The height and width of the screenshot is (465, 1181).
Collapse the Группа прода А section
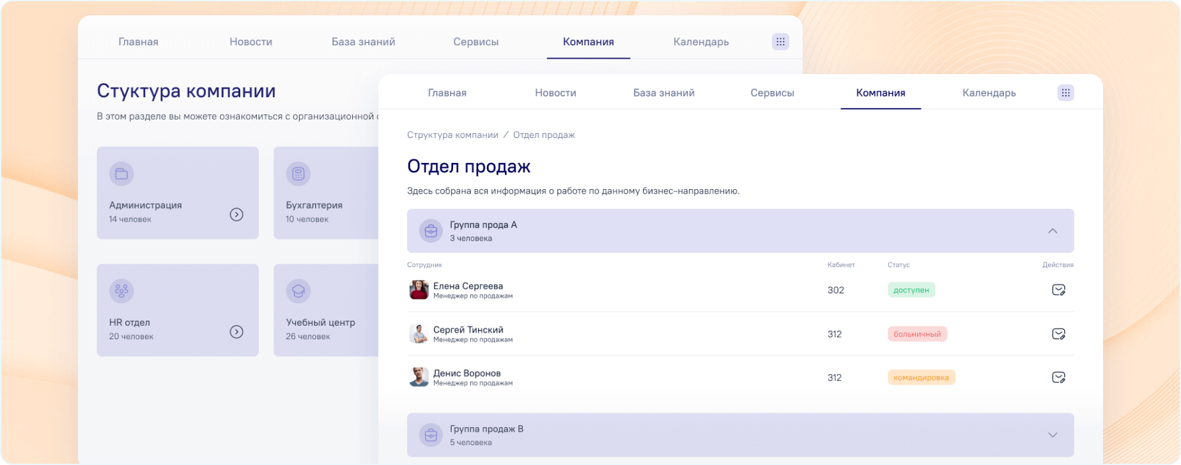[1053, 231]
